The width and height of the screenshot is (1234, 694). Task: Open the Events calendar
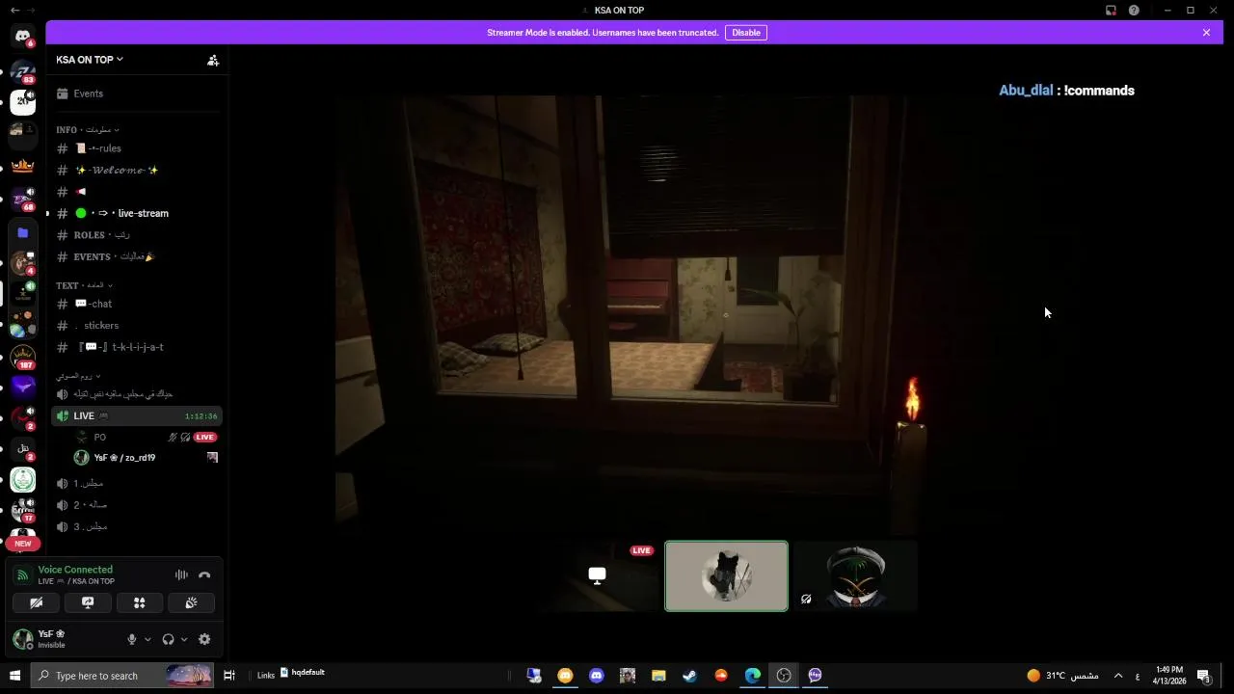click(137, 93)
